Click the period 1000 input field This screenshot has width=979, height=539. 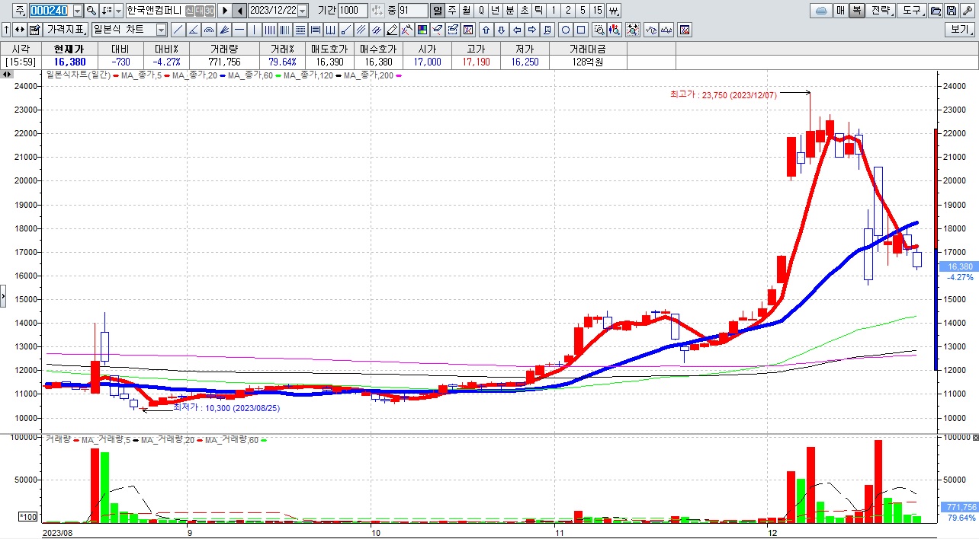352,11
